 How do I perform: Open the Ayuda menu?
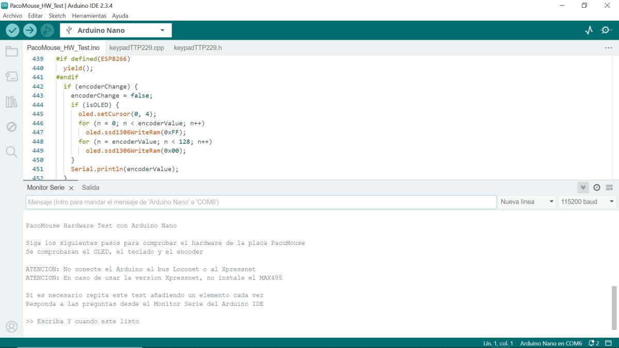120,16
